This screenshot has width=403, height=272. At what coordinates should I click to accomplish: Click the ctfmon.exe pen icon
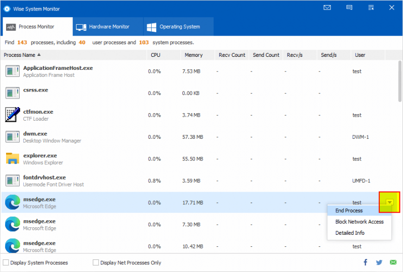12,115
